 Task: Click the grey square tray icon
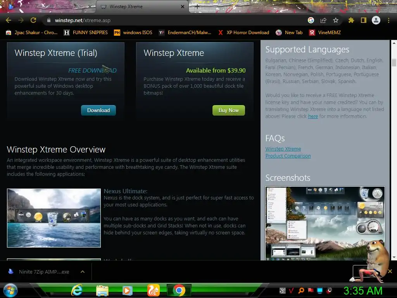coord(282,290)
